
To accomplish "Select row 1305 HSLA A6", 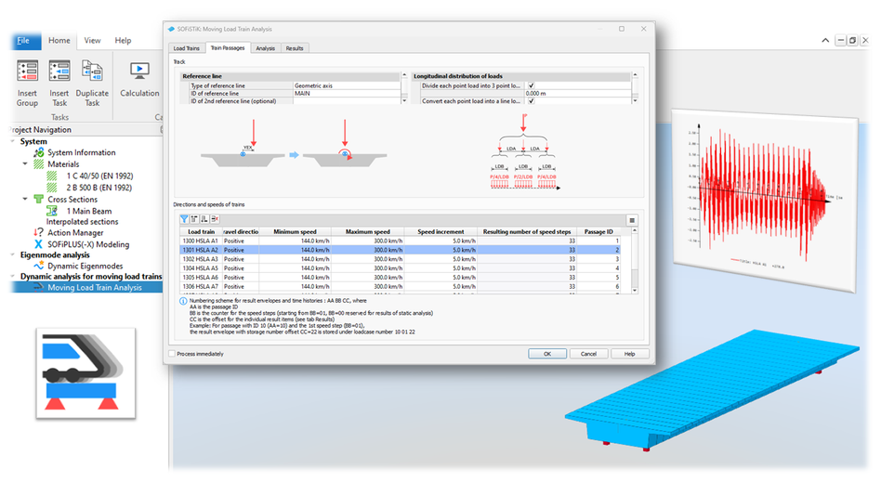I will (x=400, y=278).
